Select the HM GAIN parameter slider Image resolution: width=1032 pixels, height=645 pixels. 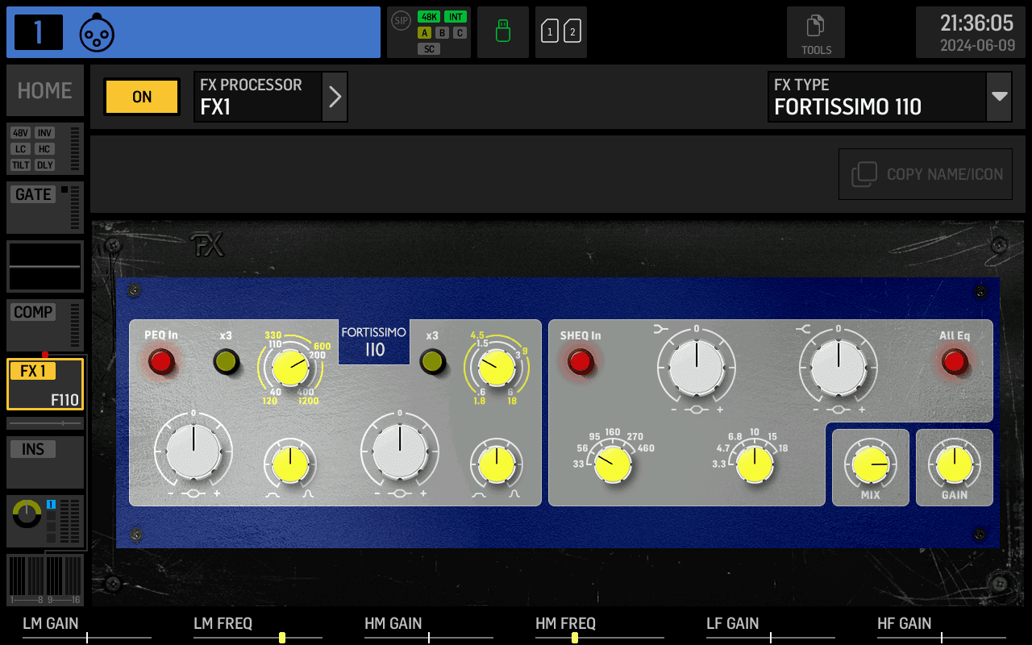(x=429, y=629)
